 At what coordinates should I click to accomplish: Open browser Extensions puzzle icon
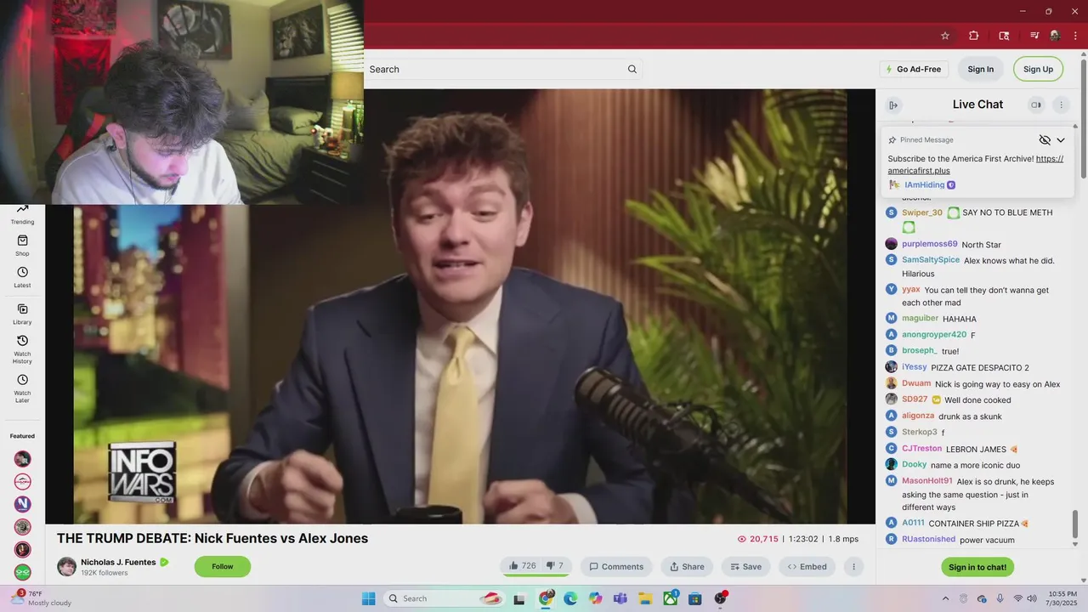click(974, 36)
